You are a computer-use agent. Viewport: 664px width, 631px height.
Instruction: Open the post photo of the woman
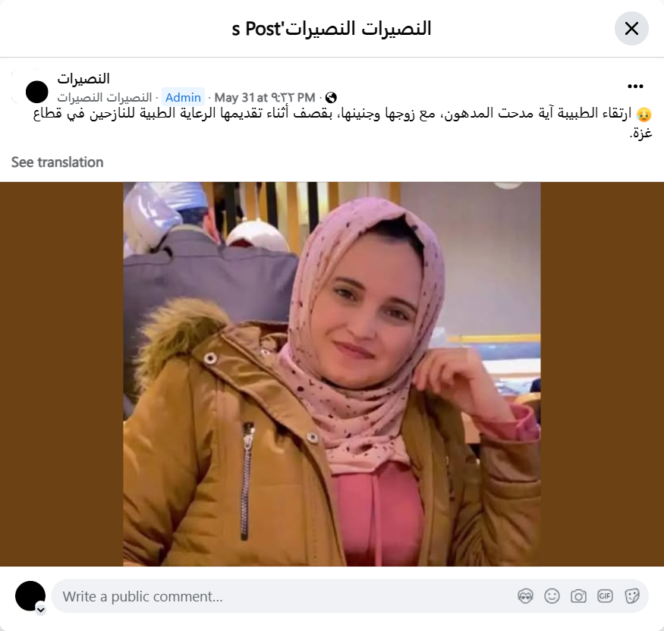tap(332, 374)
